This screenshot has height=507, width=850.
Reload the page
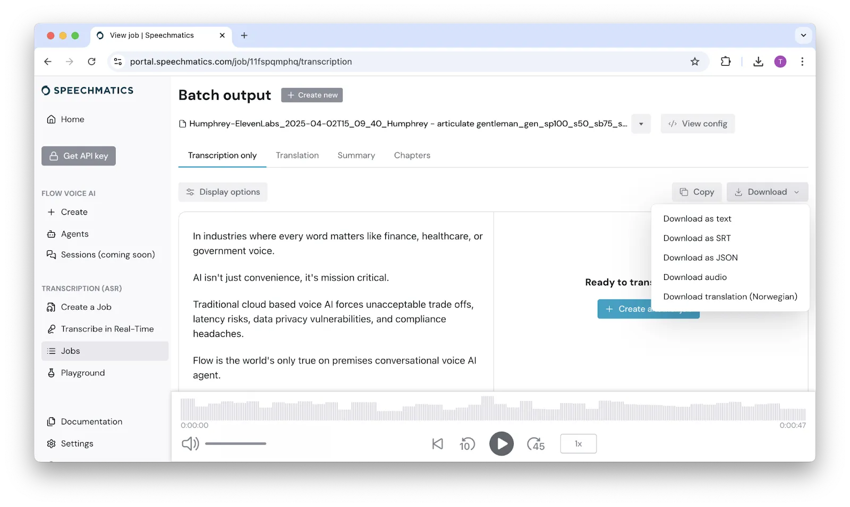click(91, 62)
